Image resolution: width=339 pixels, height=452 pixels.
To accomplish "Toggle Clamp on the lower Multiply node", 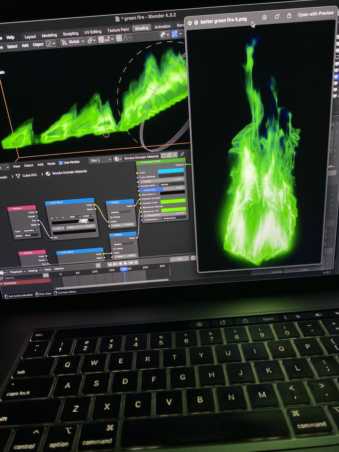I will point(114,249).
